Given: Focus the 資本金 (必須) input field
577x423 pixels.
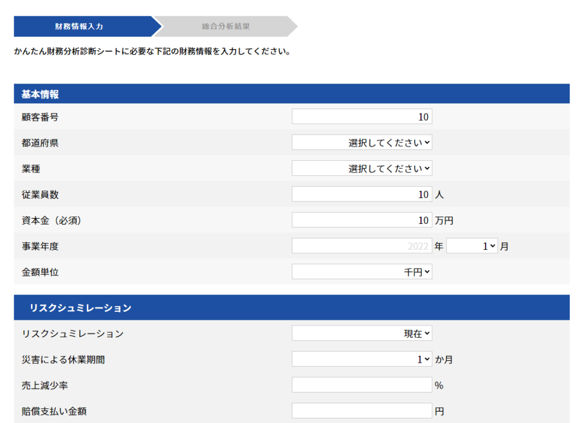Looking at the screenshot, I should click(362, 221).
